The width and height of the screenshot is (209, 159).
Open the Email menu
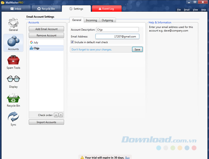(x=186, y=10)
